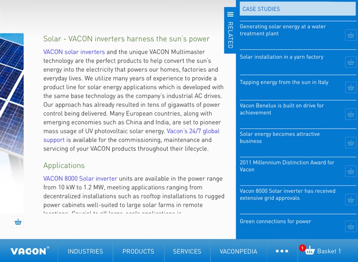
Task: Open the INDUSTRIES menu
Action: [x=85, y=251]
